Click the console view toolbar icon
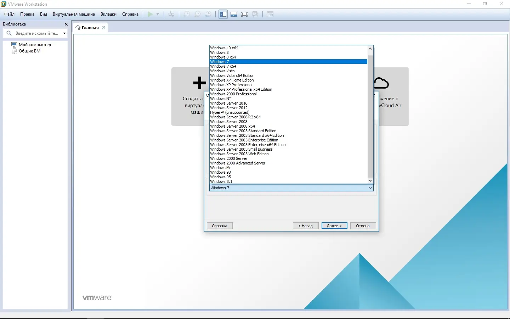The width and height of the screenshot is (510, 319). [270, 14]
